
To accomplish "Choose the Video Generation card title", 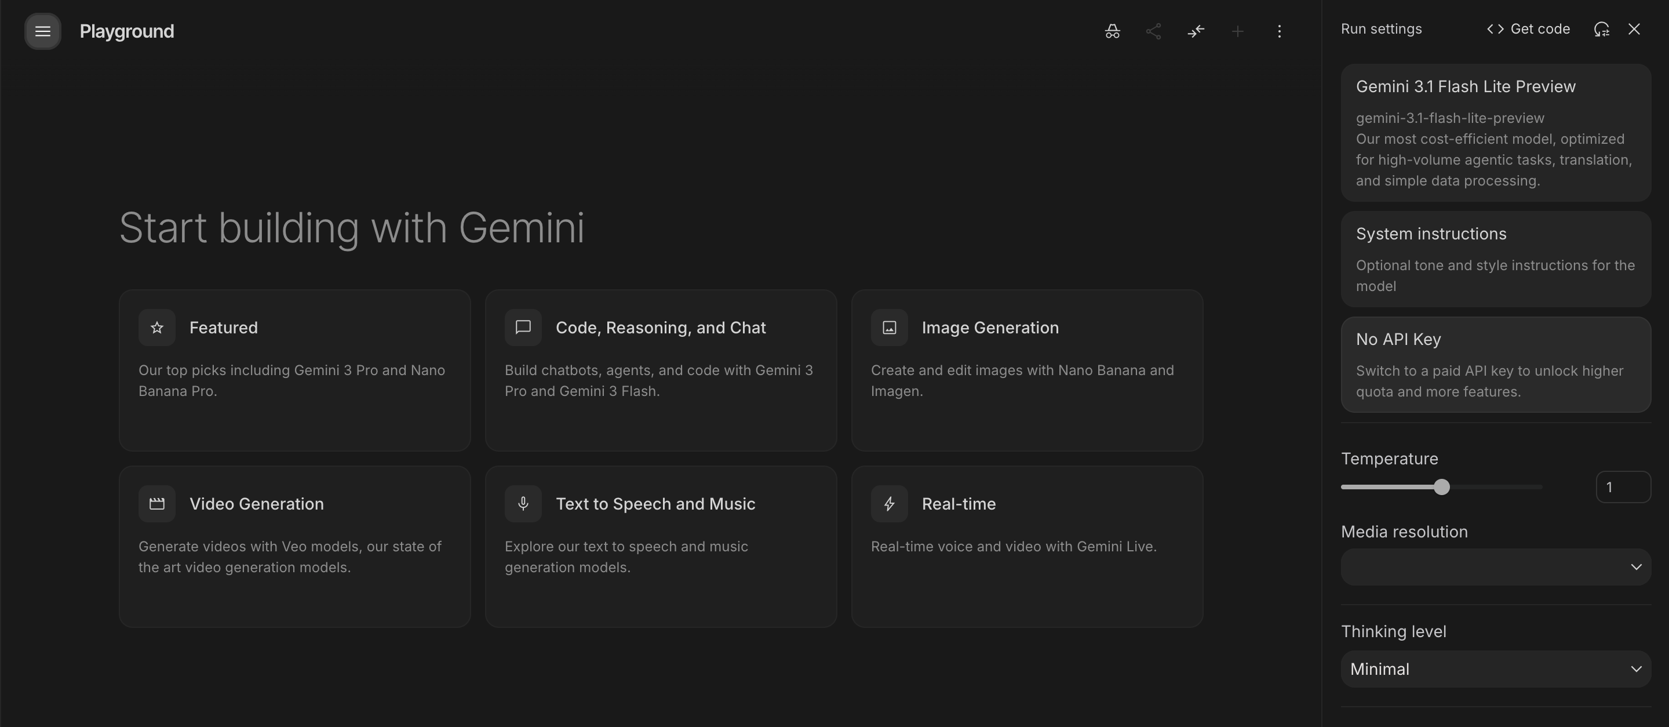I will coord(257,504).
